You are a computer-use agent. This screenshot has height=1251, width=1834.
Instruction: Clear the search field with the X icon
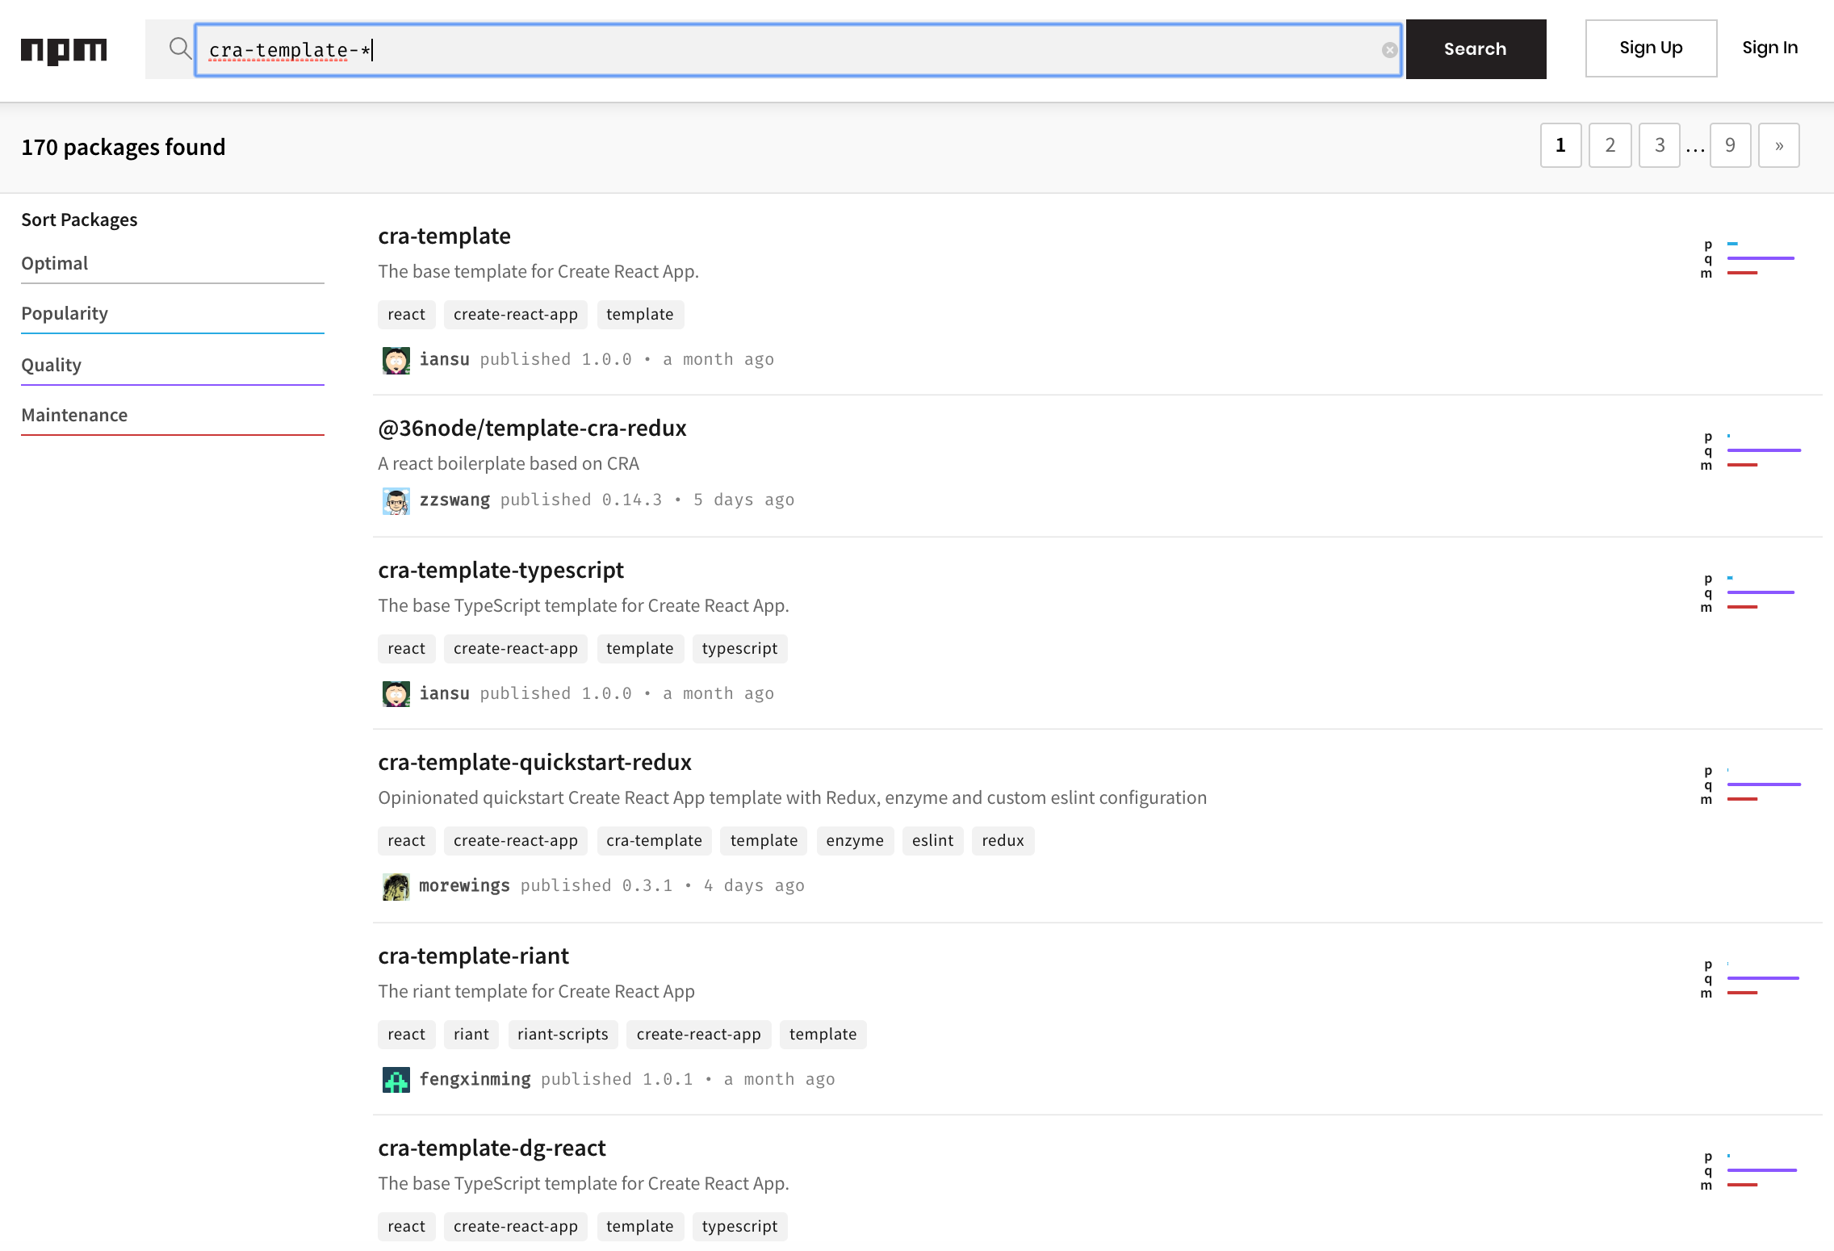(x=1389, y=50)
